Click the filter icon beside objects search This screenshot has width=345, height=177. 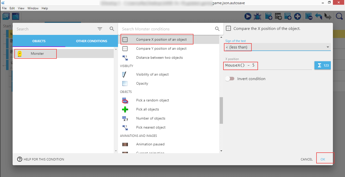point(100,29)
